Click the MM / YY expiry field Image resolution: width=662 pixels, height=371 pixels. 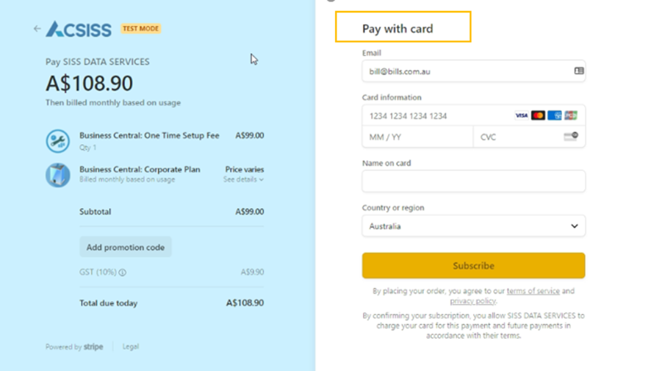417,137
